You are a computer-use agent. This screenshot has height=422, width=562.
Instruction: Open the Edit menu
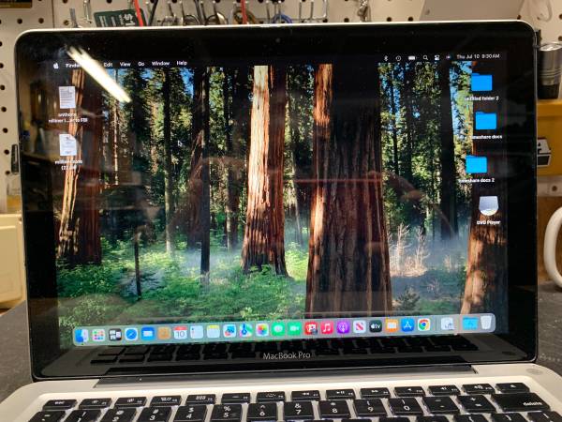coord(108,65)
